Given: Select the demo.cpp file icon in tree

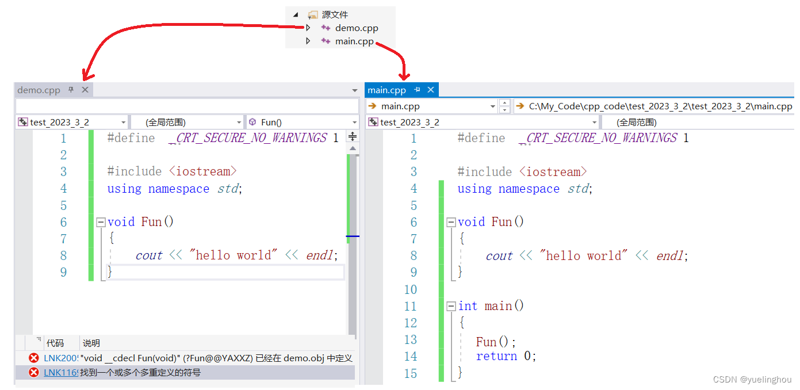Looking at the screenshot, I should [x=326, y=28].
